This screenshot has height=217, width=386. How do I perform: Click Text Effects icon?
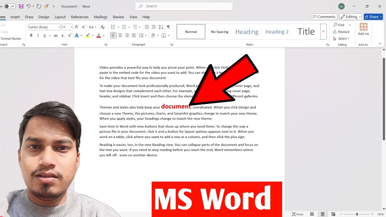(x=77, y=36)
